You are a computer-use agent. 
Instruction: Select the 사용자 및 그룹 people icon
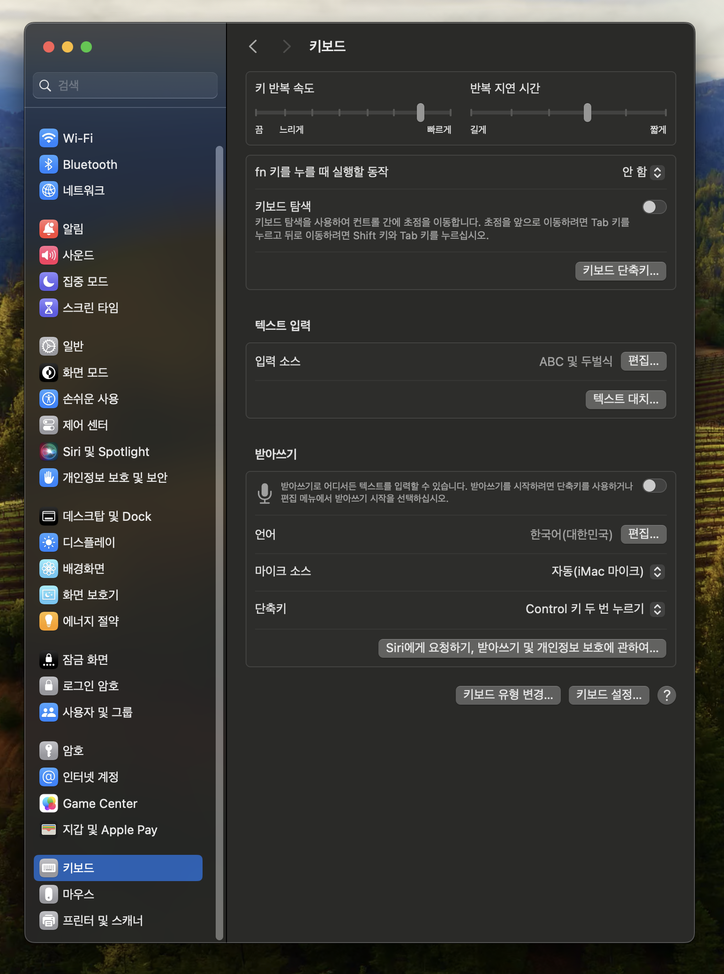point(49,712)
